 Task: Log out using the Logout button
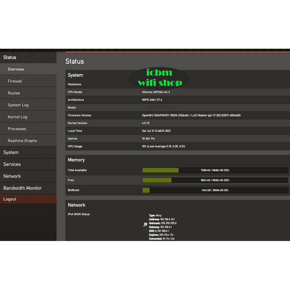[x=10, y=199]
